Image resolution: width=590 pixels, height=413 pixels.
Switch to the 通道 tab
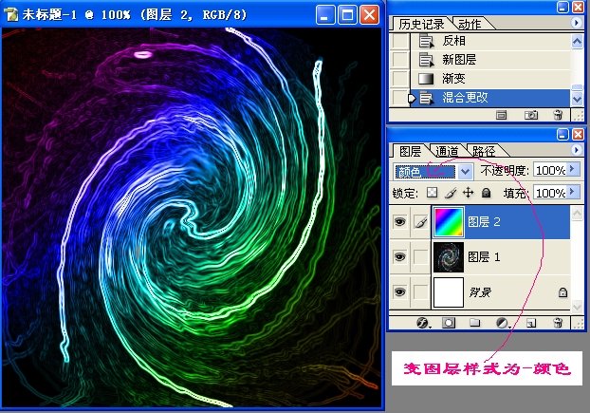pyautogui.click(x=447, y=151)
